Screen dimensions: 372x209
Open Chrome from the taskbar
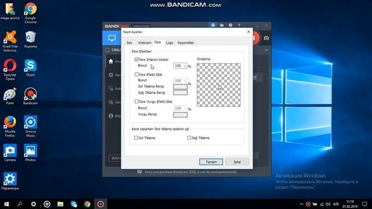tap(87, 204)
